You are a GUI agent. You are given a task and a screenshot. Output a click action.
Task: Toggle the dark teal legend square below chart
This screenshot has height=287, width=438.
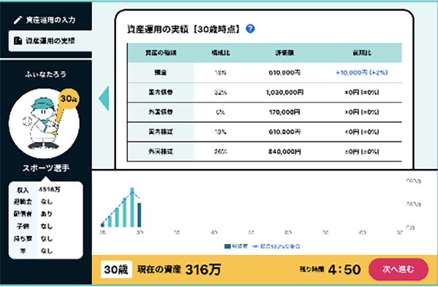227,246
